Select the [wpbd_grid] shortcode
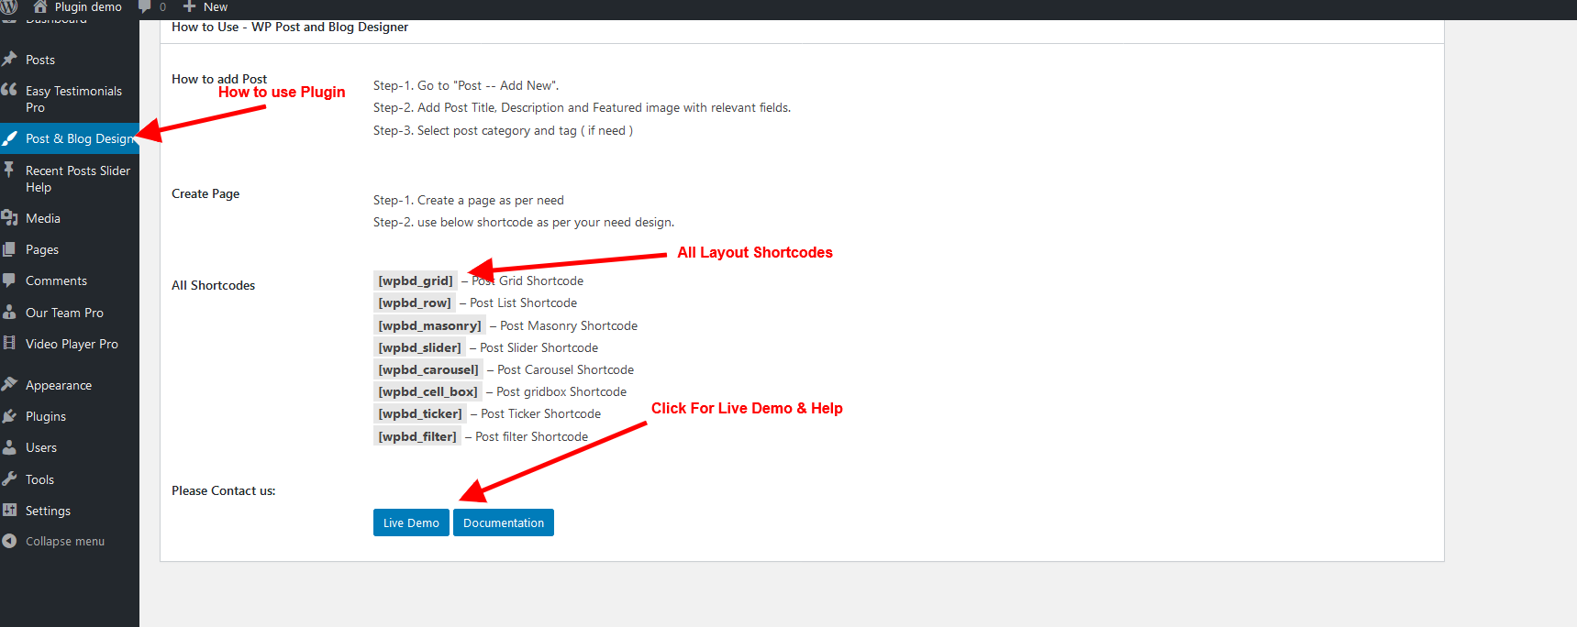This screenshot has height=627, width=1577. point(416,280)
